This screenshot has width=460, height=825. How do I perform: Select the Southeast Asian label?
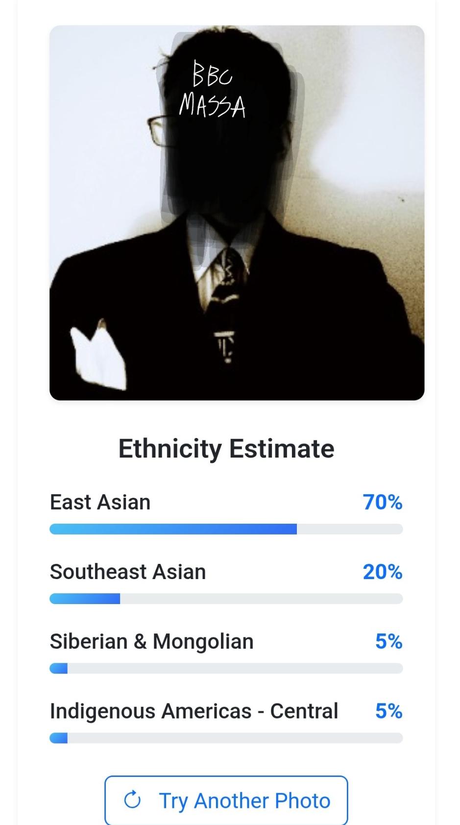coord(128,572)
